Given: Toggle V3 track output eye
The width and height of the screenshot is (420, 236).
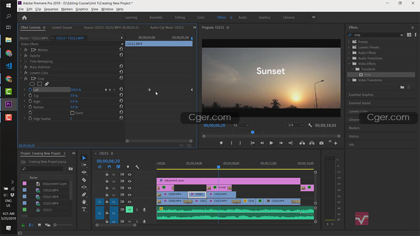Looking at the screenshot, I should pyautogui.click(x=130, y=188).
